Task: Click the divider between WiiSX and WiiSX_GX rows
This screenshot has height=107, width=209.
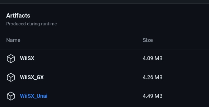Action: [x=105, y=68]
